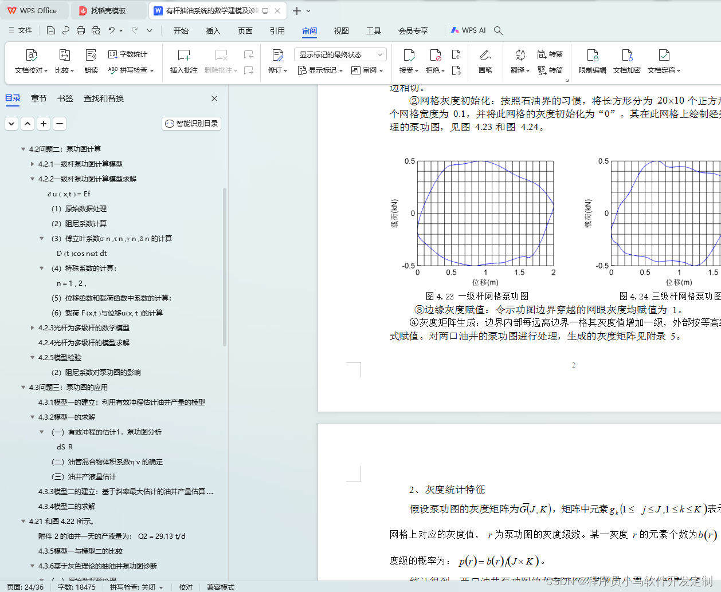
Task: Expand 4.2.3光杆为多级杆的数学模型 node
Action: coord(33,327)
